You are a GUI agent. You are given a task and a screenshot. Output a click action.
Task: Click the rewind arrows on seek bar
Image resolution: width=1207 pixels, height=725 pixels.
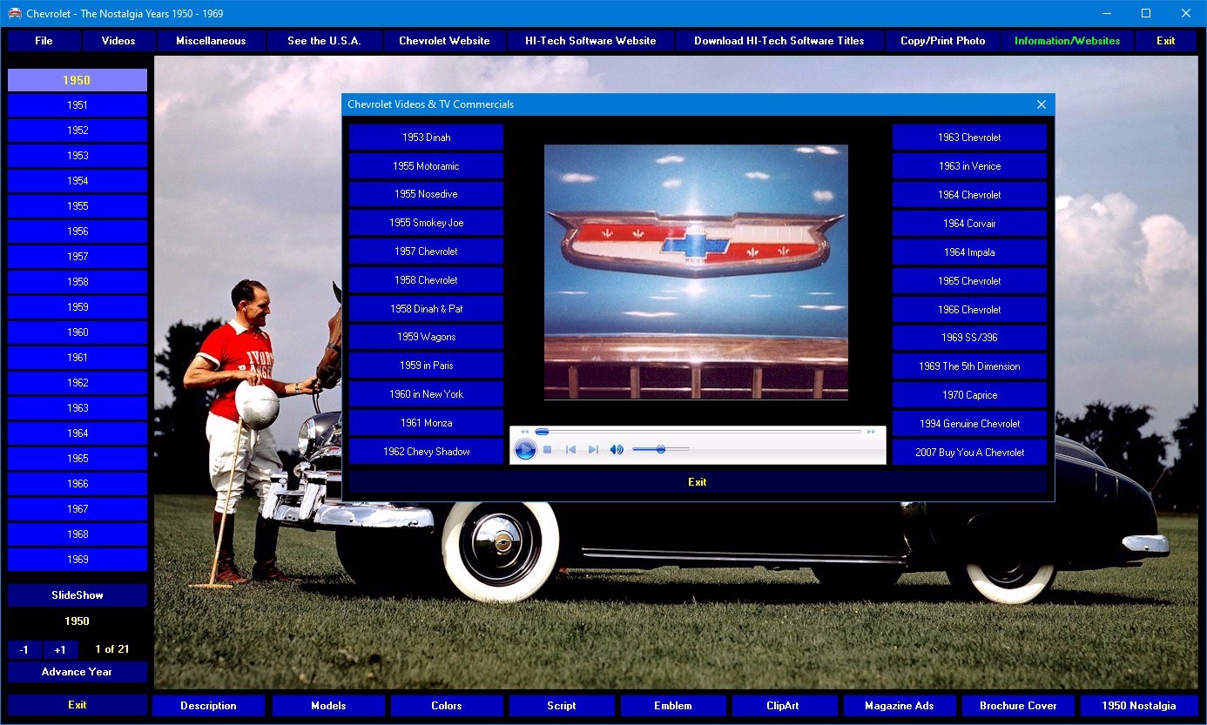click(524, 432)
